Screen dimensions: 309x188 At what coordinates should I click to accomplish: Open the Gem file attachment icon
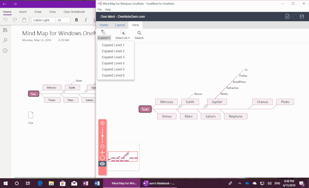coord(31,115)
